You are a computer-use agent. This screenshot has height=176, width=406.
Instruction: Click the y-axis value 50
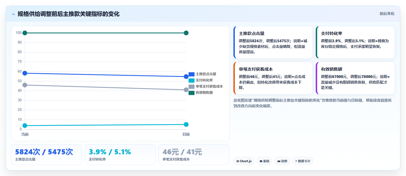(20, 81)
